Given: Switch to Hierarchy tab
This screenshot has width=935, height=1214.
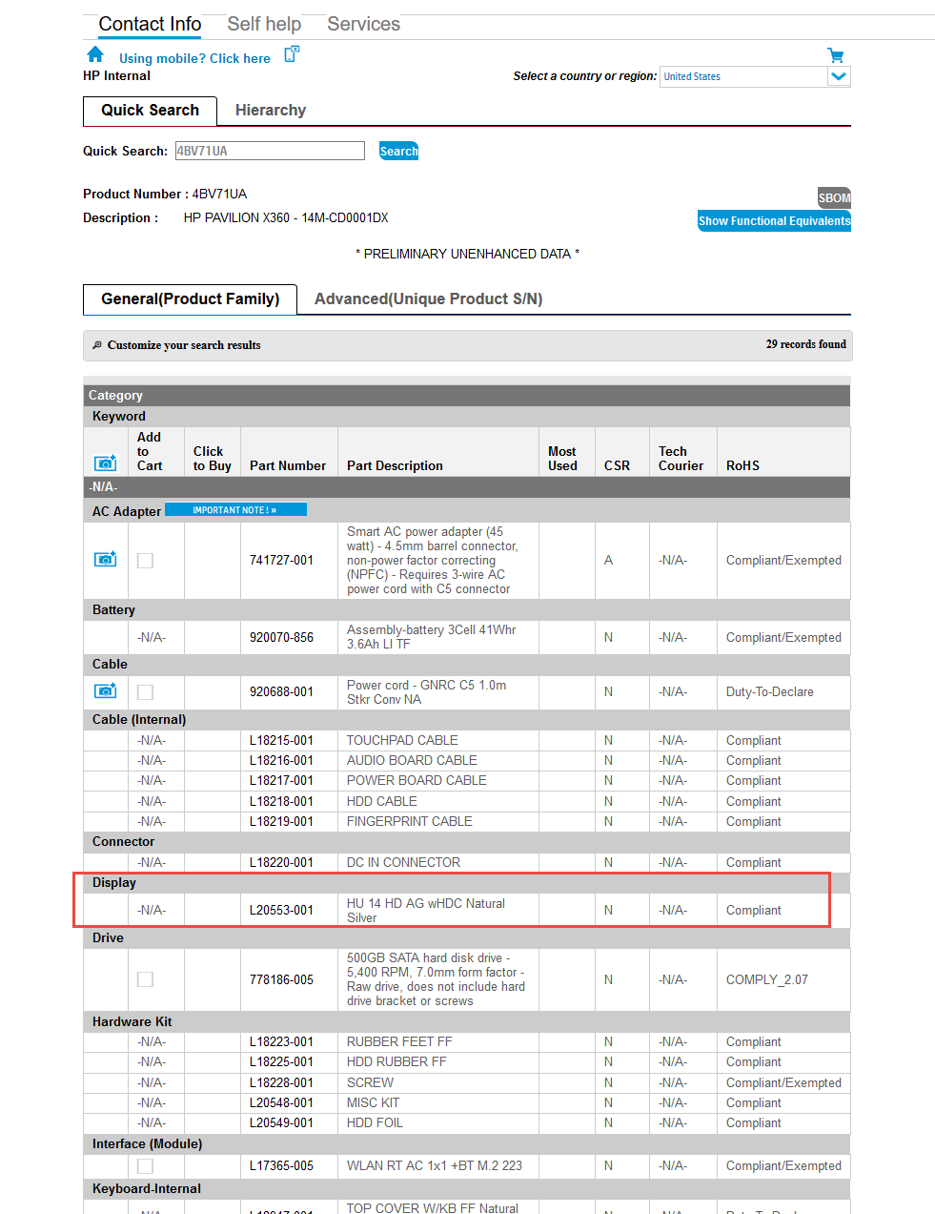Looking at the screenshot, I should pos(271,111).
